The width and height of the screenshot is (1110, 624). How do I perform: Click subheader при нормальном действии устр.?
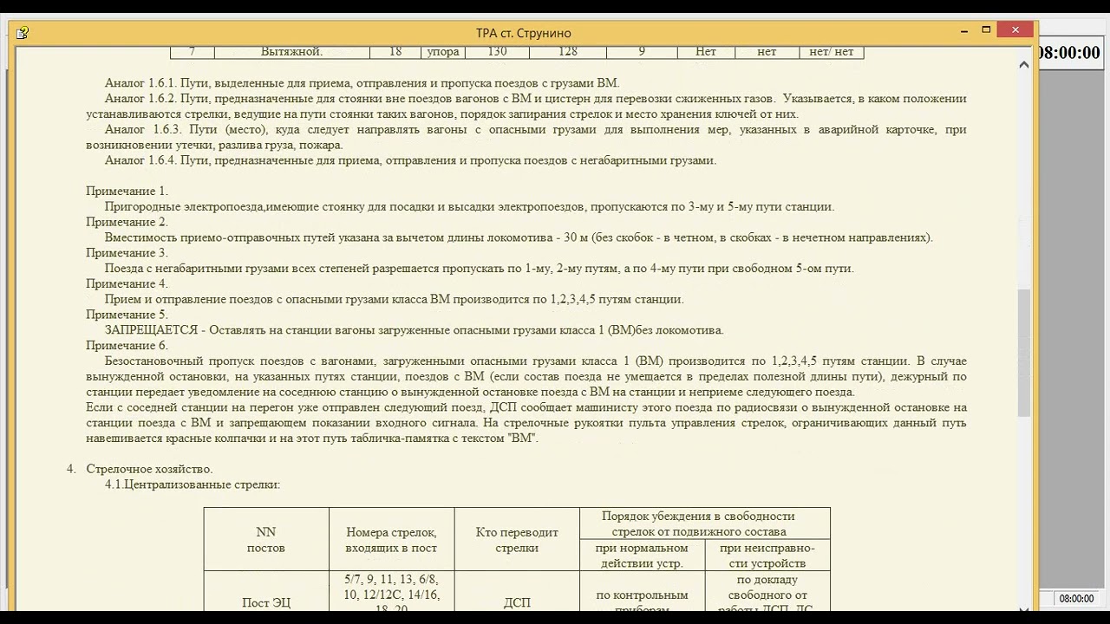click(642, 556)
